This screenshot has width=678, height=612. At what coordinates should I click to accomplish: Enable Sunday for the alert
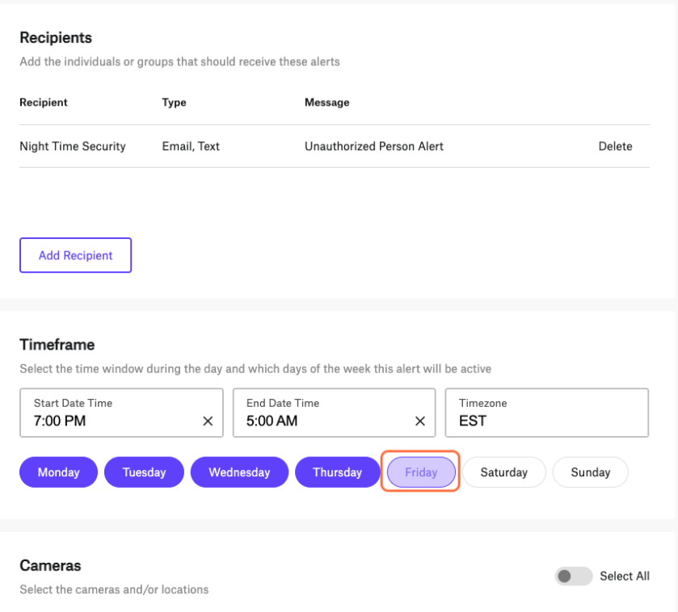point(590,472)
